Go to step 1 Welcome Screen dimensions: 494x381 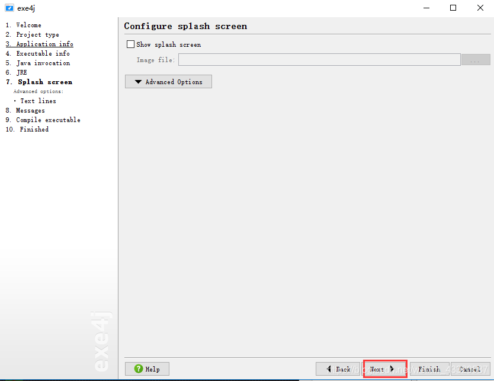click(23, 25)
